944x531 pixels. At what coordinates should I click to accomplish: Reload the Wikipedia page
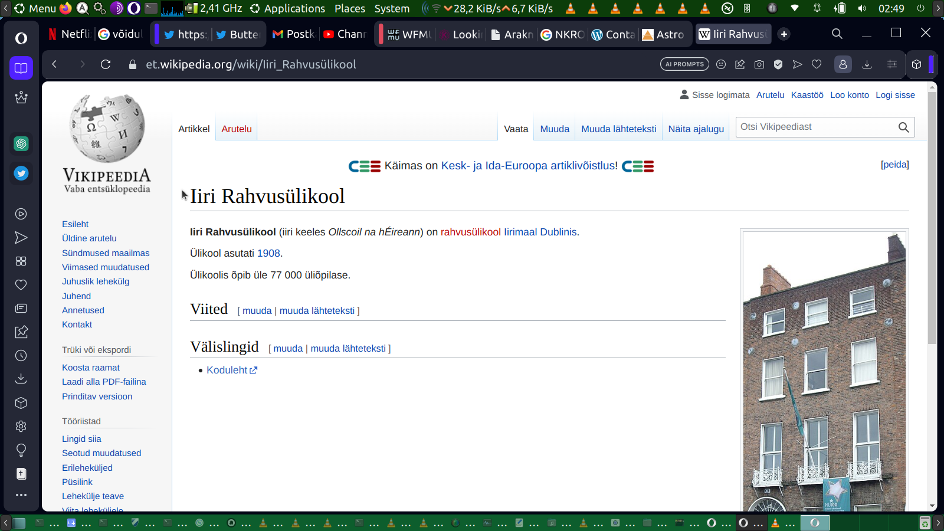106,64
